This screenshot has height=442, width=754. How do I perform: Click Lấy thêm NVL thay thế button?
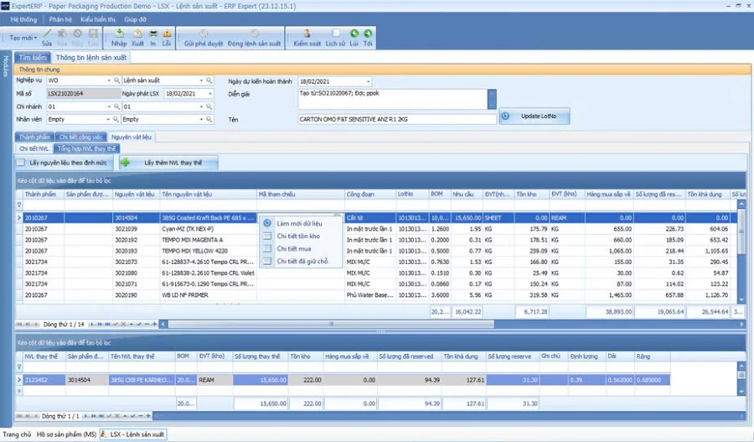click(x=168, y=163)
